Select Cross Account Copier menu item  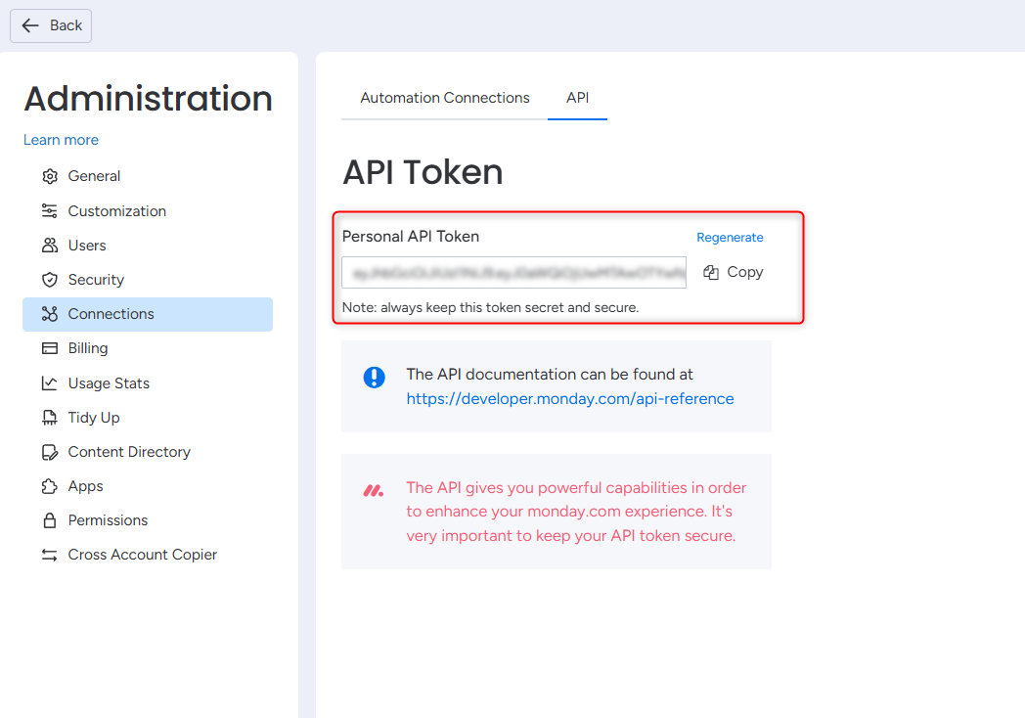point(142,555)
